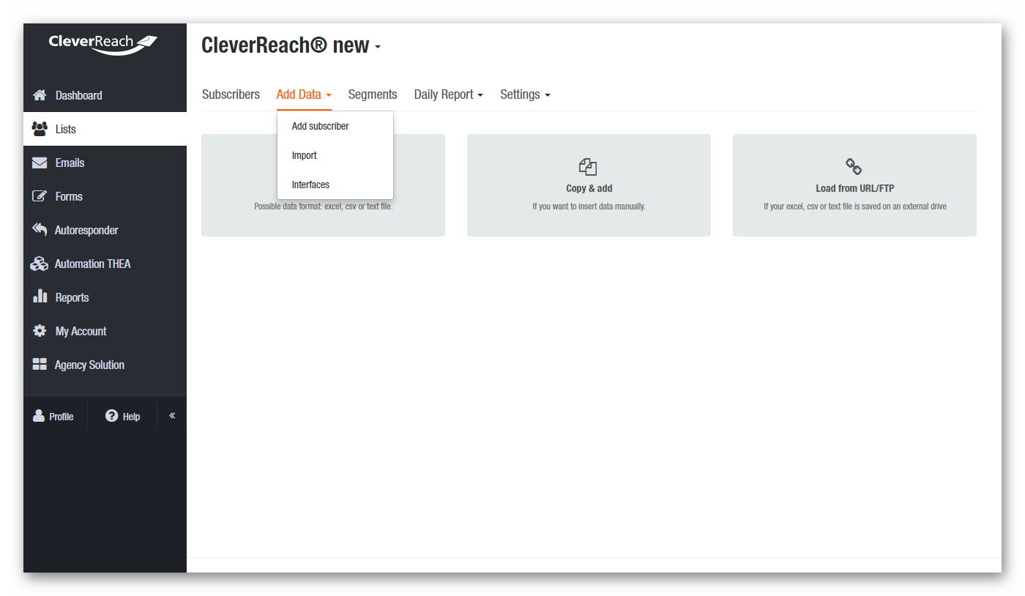1025x596 pixels.
Task: Go to Emails section label
Action: 70,163
